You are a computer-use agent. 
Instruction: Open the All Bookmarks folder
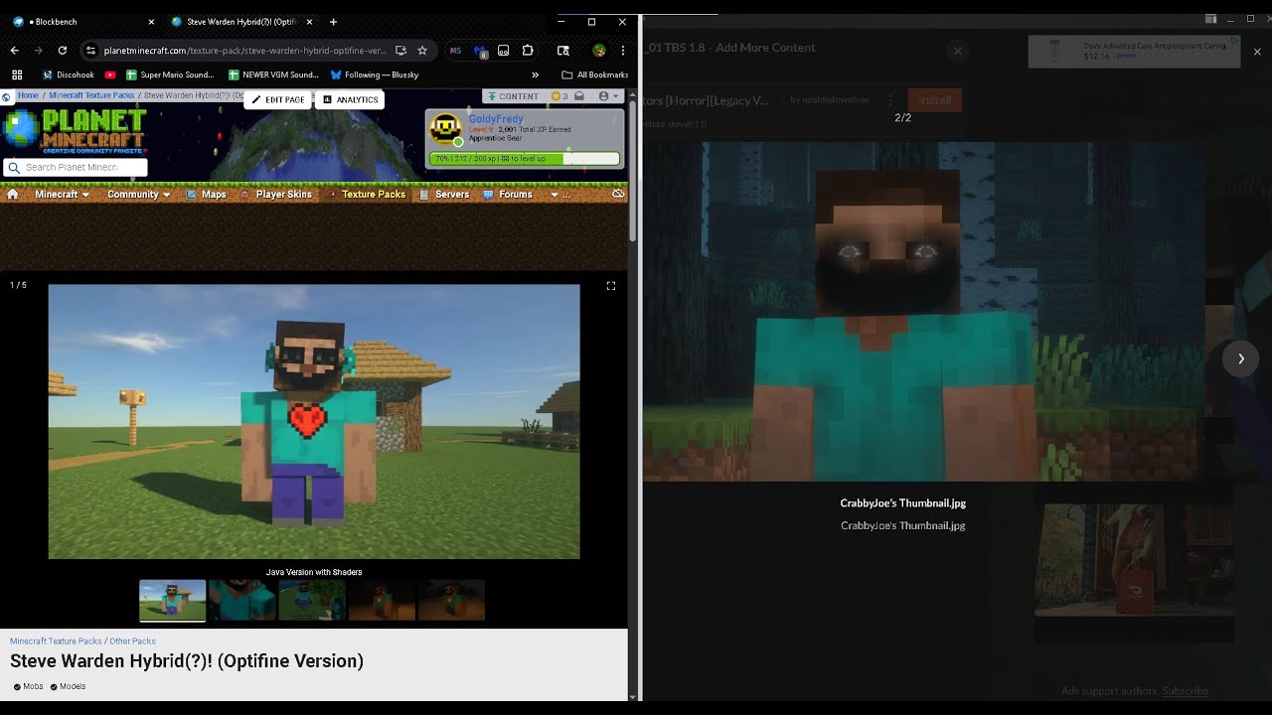point(595,74)
